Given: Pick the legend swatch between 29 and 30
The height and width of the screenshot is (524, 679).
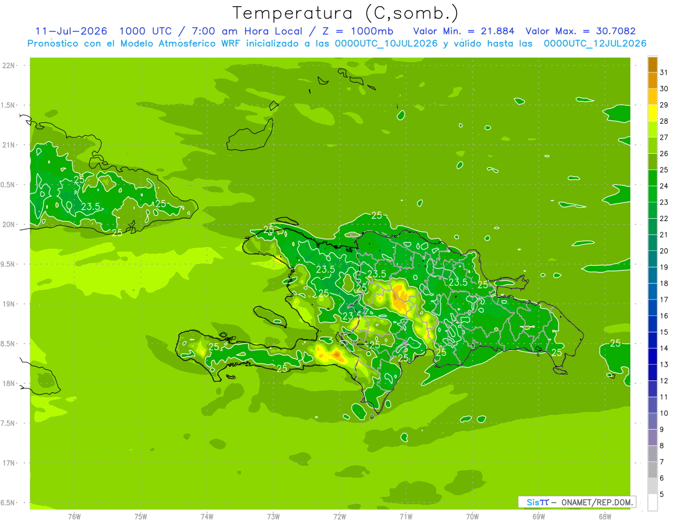Looking at the screenshot, I should tap(652, 97).
